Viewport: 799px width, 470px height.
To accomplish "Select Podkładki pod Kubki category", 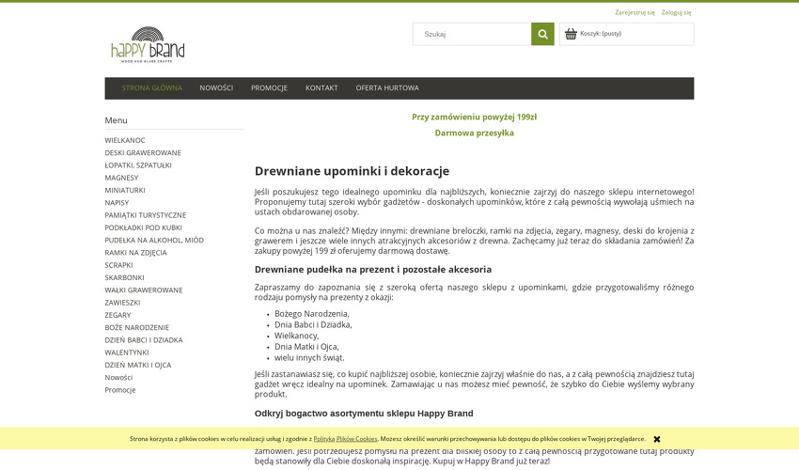I will pyautogui.click(x=143, y=227).
